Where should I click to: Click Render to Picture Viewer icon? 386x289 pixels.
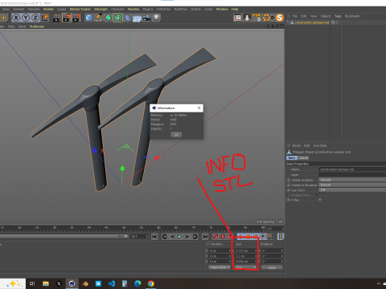[67, 18]
